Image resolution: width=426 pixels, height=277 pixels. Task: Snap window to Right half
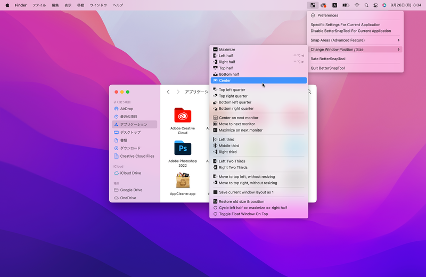click(259, 62)
